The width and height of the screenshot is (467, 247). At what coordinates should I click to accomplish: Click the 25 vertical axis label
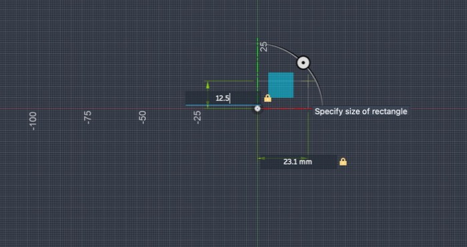click(x=264, y=47)
